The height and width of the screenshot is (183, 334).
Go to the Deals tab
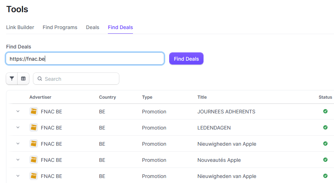pyautogui.click(x=92, y=27)
